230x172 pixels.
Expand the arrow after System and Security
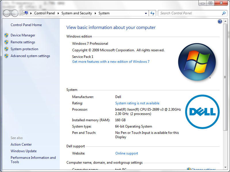(x=95, y=13)
